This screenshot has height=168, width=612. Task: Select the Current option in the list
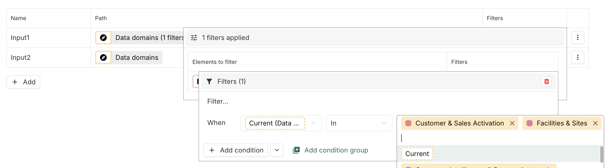(417, 154)
